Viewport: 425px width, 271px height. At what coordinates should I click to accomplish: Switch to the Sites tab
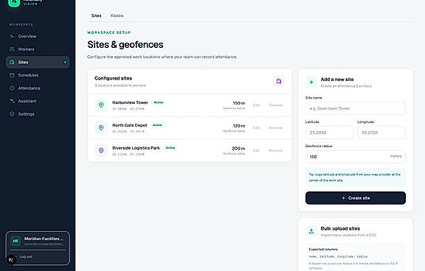click(96, 15)
